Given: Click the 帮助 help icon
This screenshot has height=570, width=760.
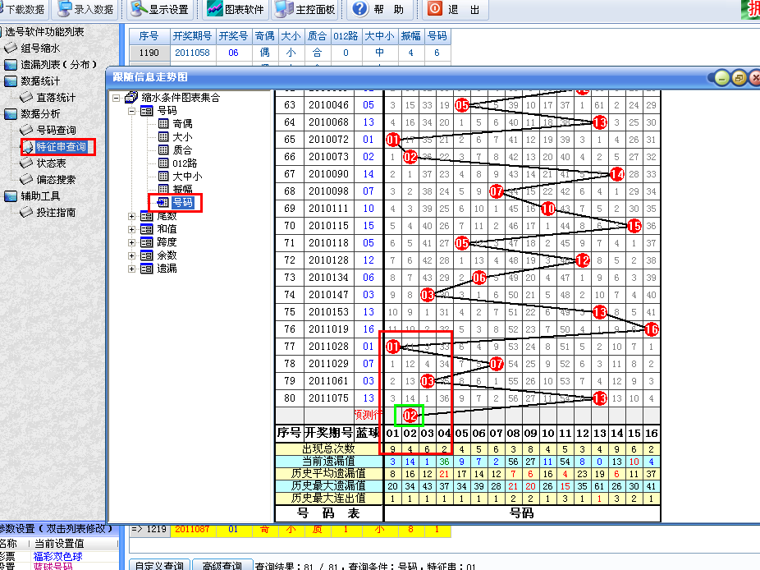Looking at the screenshot, I should pyautogui.click(x=379, y=10).
